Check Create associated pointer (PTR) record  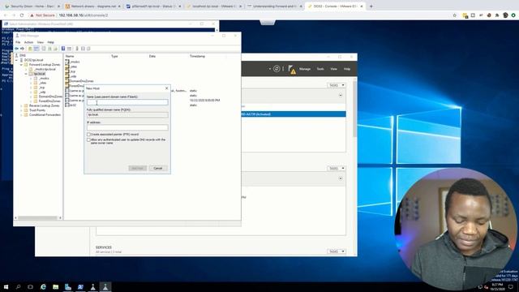pyautogui.click(x=88, y=135)
